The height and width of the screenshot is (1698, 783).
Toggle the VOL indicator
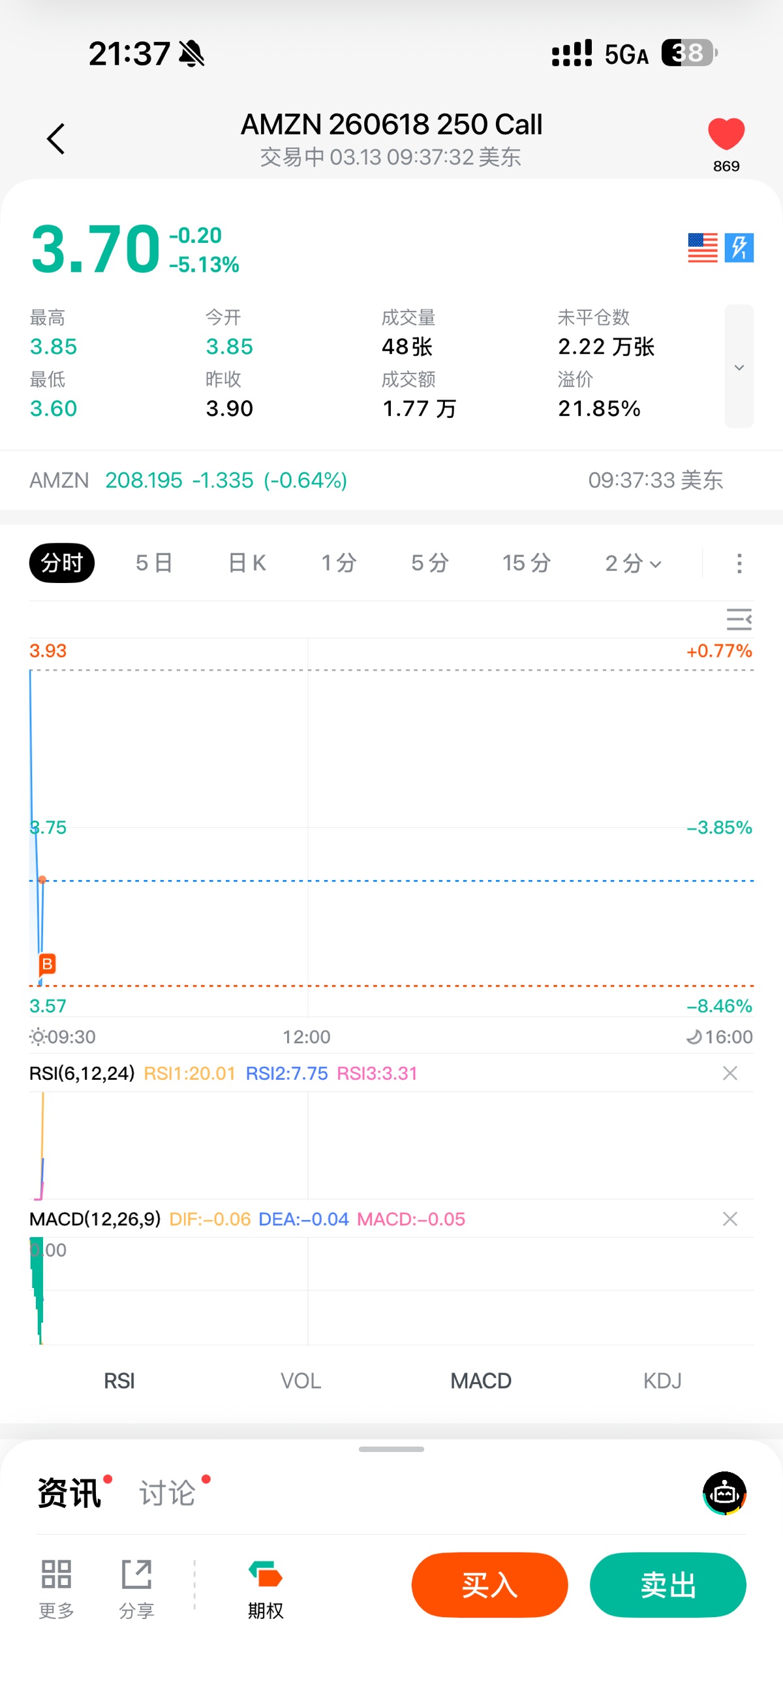(301, 1381)
